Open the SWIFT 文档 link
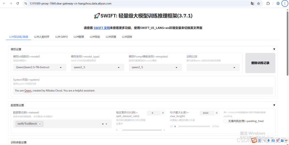This screenshot has width=289, height=145. point(102,28)
